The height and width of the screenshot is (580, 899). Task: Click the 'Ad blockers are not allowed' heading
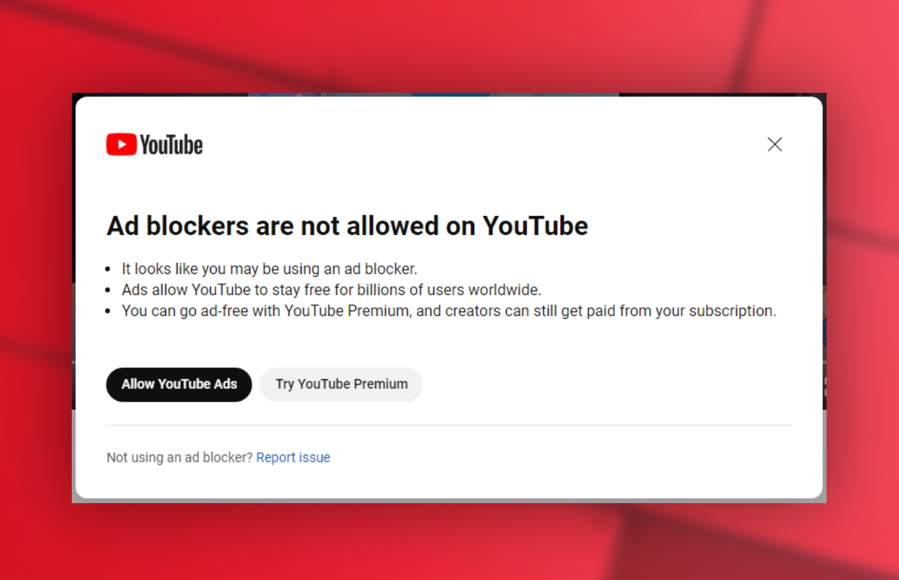pos(347,226)
